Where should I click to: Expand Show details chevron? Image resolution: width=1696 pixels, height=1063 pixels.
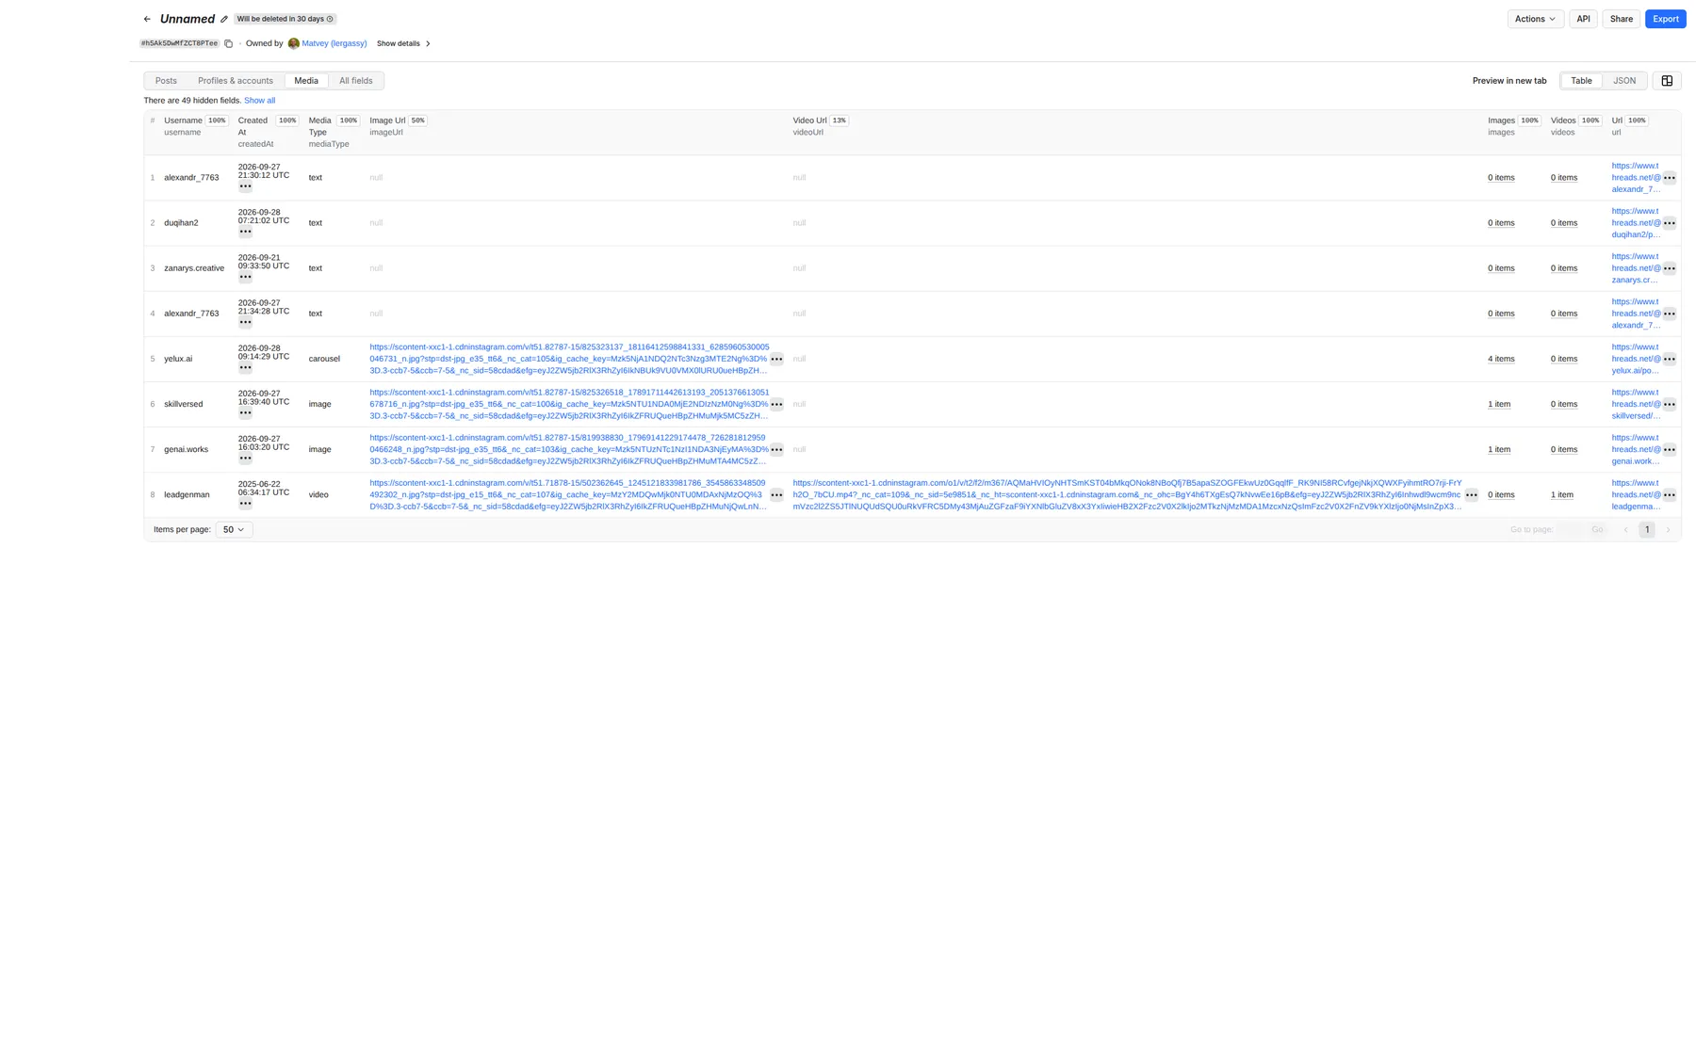coord(428,43)
